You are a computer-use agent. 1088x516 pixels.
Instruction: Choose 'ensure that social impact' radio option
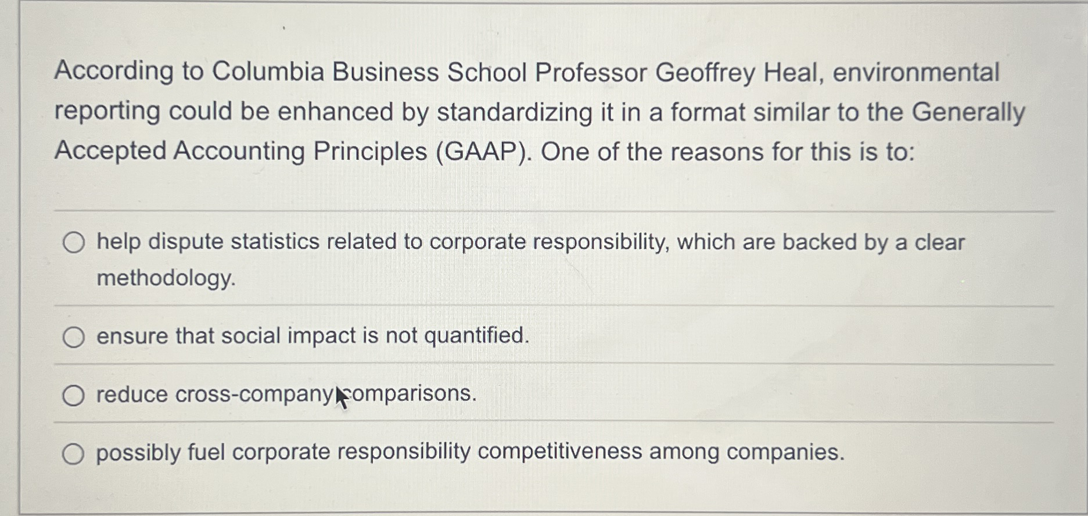(x=74, y=336)
